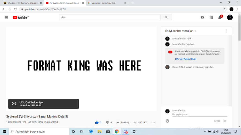Viewport: 241px width, 135px height.
Task: Click the taskbar search box 'Aramak için buraya yazın'
Action: point(39,132)
